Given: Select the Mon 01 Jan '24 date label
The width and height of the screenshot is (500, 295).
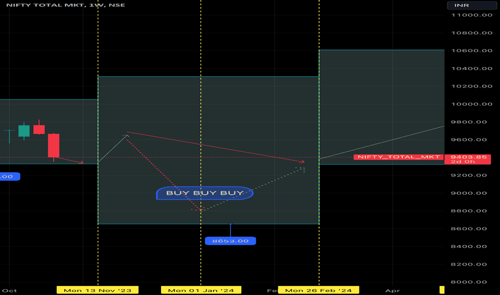Looking at the screenshot, I should click(x=201, y=290).
